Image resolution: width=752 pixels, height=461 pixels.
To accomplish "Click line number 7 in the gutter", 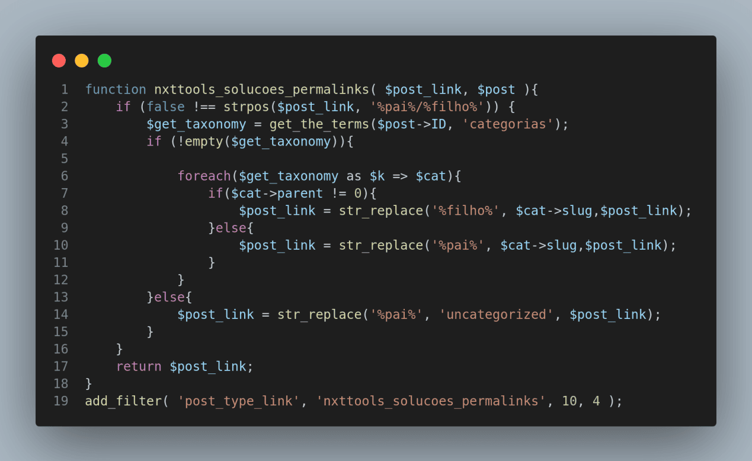I will (64, 193).
